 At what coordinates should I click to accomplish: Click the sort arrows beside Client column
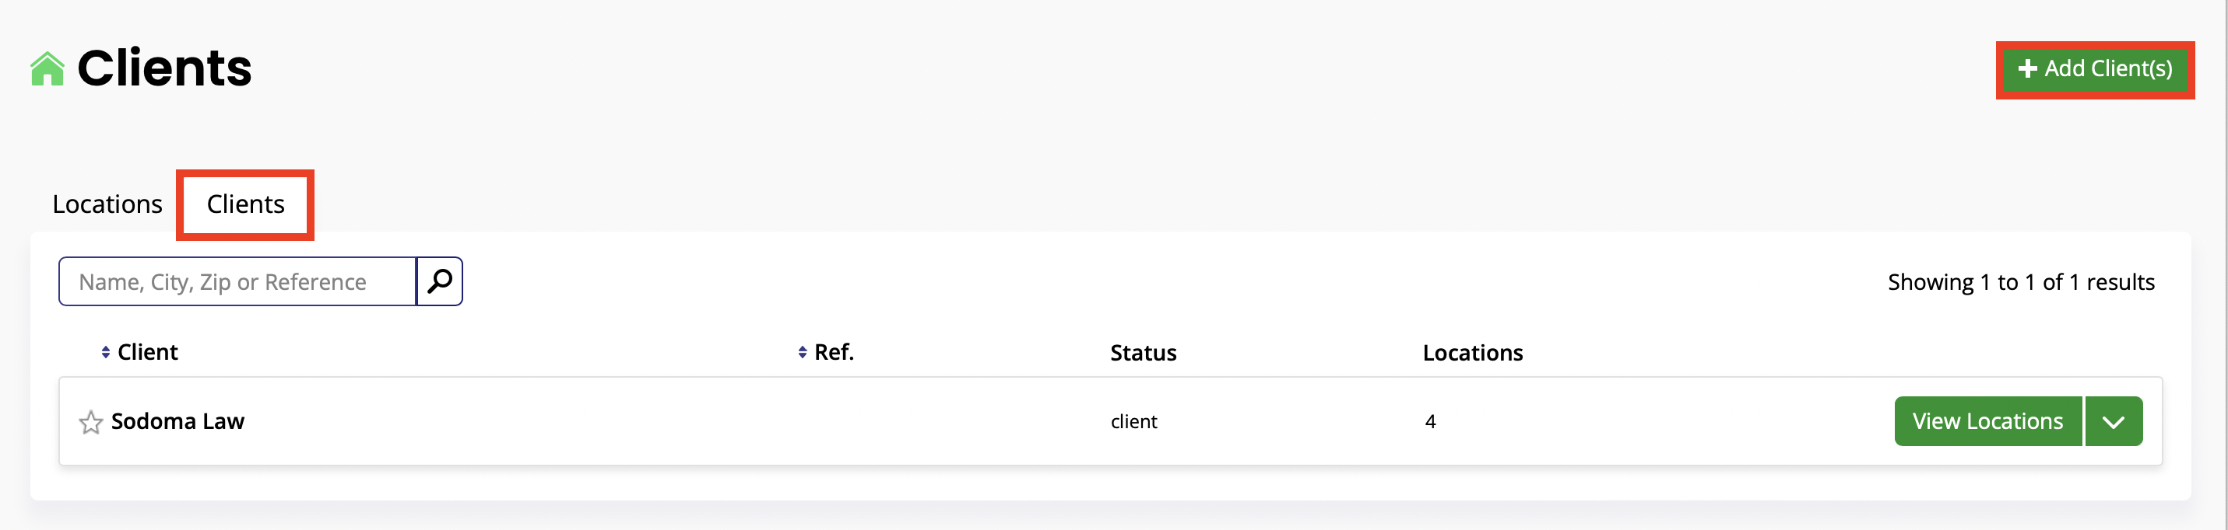(x=106, y=352)
